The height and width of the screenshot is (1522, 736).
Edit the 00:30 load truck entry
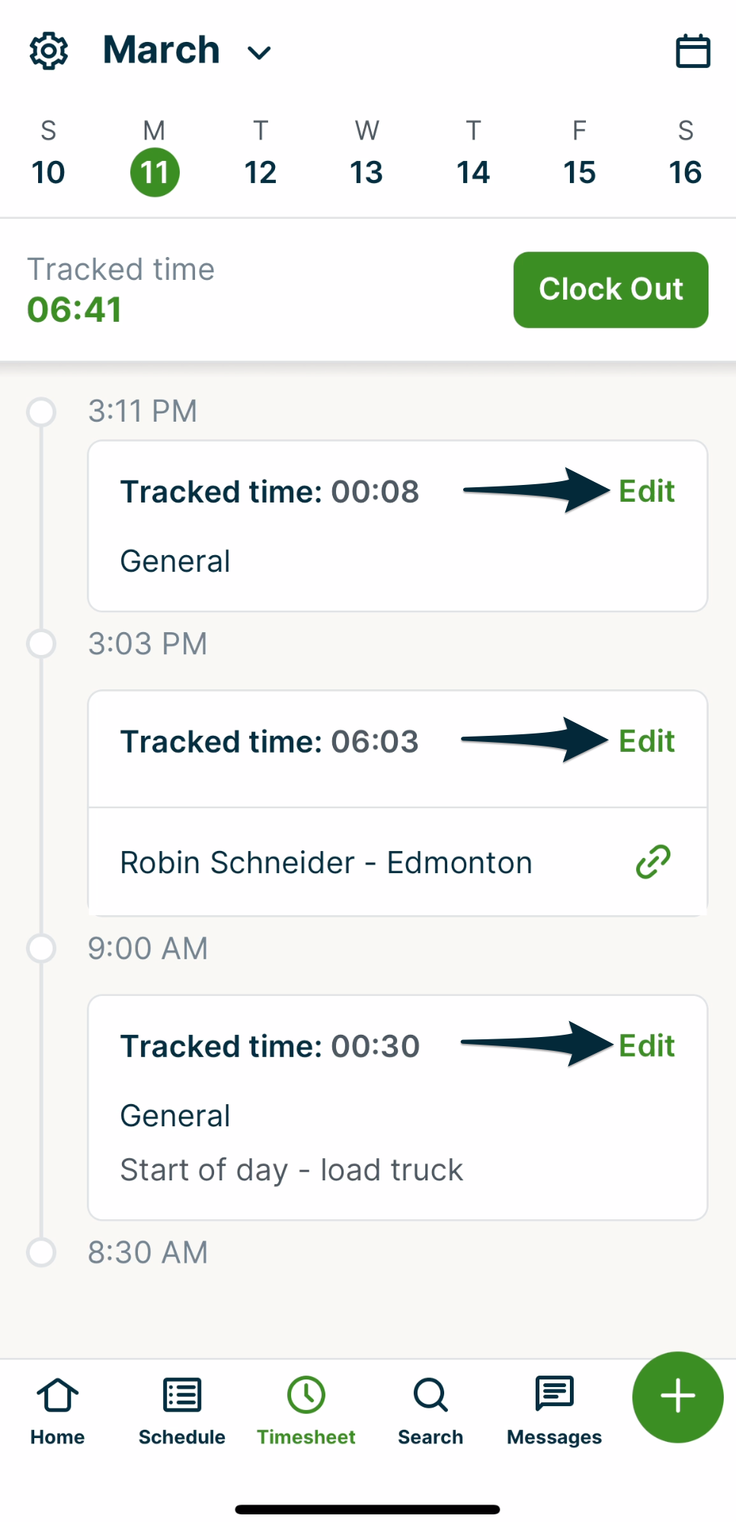646,1046
